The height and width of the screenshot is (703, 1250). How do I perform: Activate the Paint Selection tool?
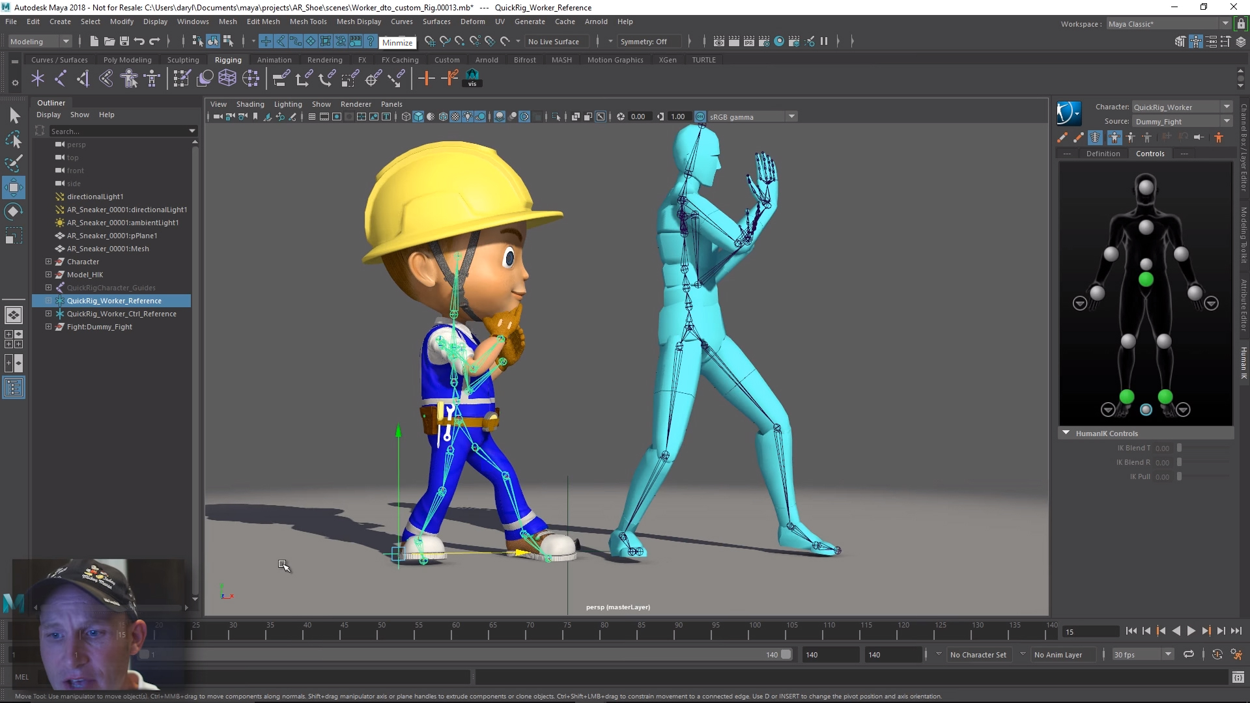tap(14, 163)
